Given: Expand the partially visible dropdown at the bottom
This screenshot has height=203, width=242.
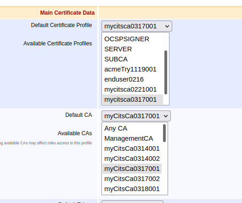Looking at the screenshot, I should [x=132, y=202].
